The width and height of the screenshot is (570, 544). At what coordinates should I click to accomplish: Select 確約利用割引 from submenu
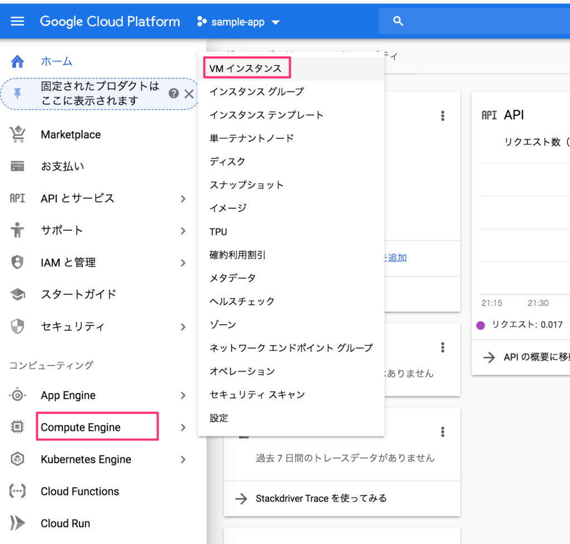click(x=291, y=255)
